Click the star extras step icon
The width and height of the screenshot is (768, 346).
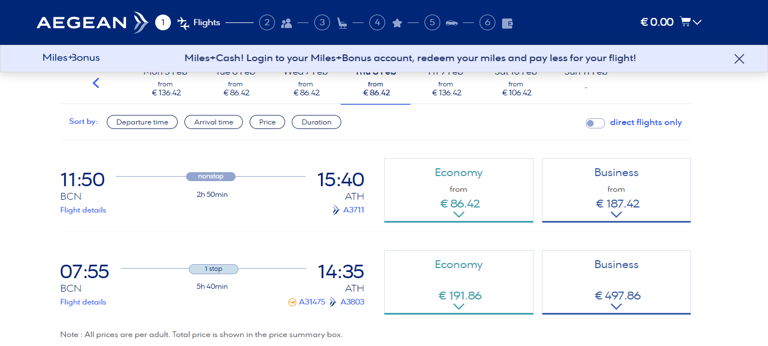coord(397,23)
